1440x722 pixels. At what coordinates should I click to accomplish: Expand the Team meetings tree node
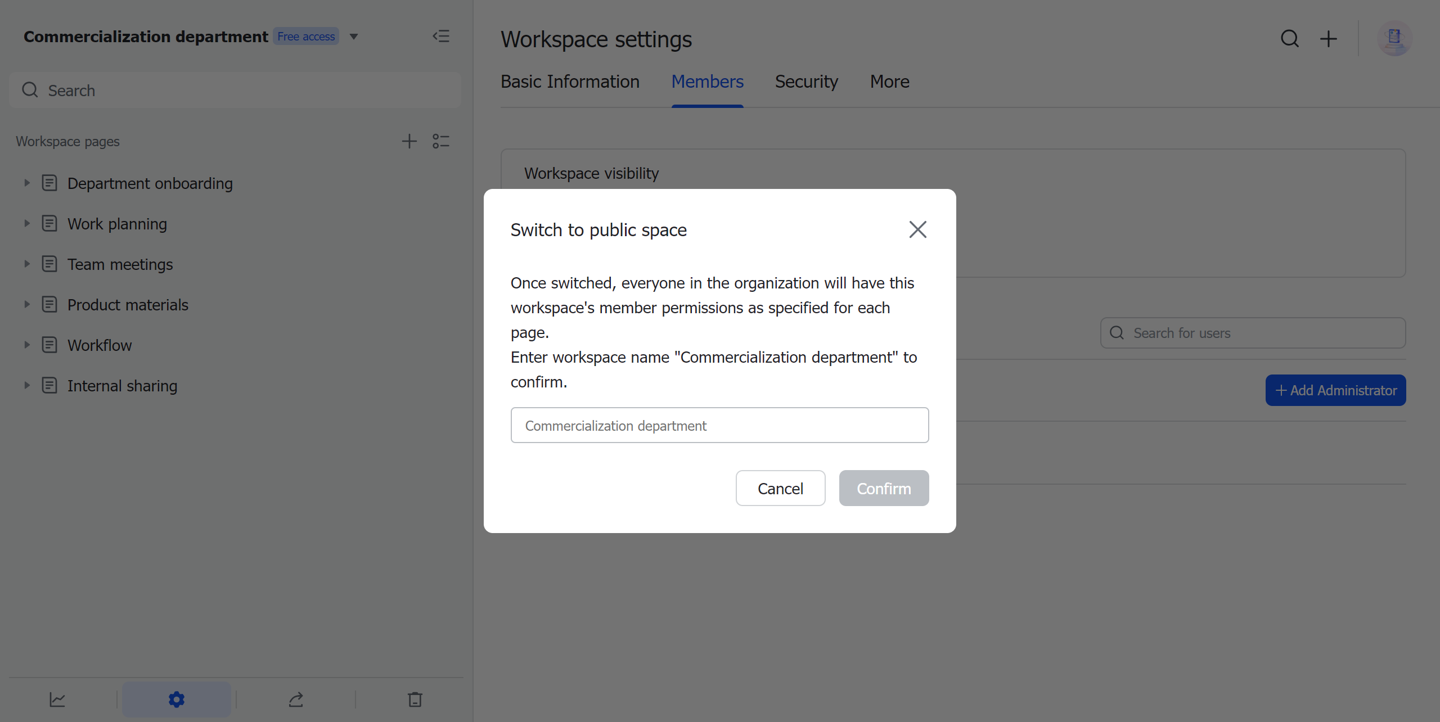(26, 264)
